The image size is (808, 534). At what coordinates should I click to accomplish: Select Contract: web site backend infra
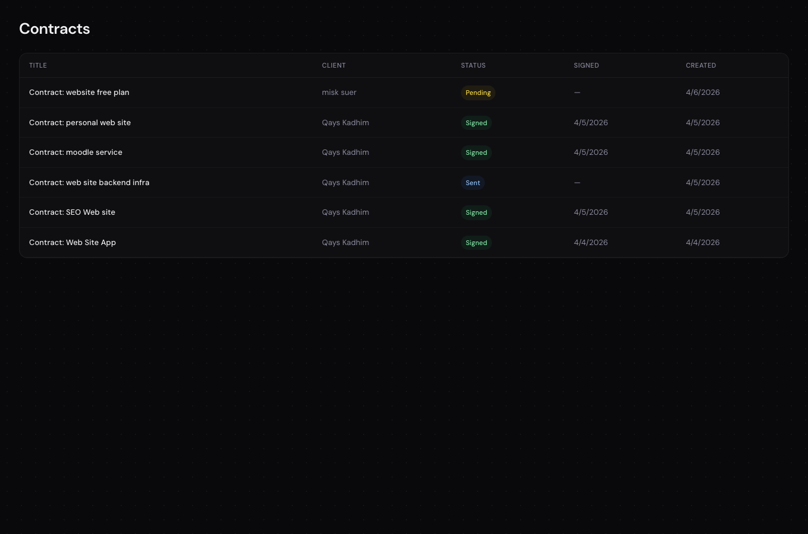[x=89, y=182]
